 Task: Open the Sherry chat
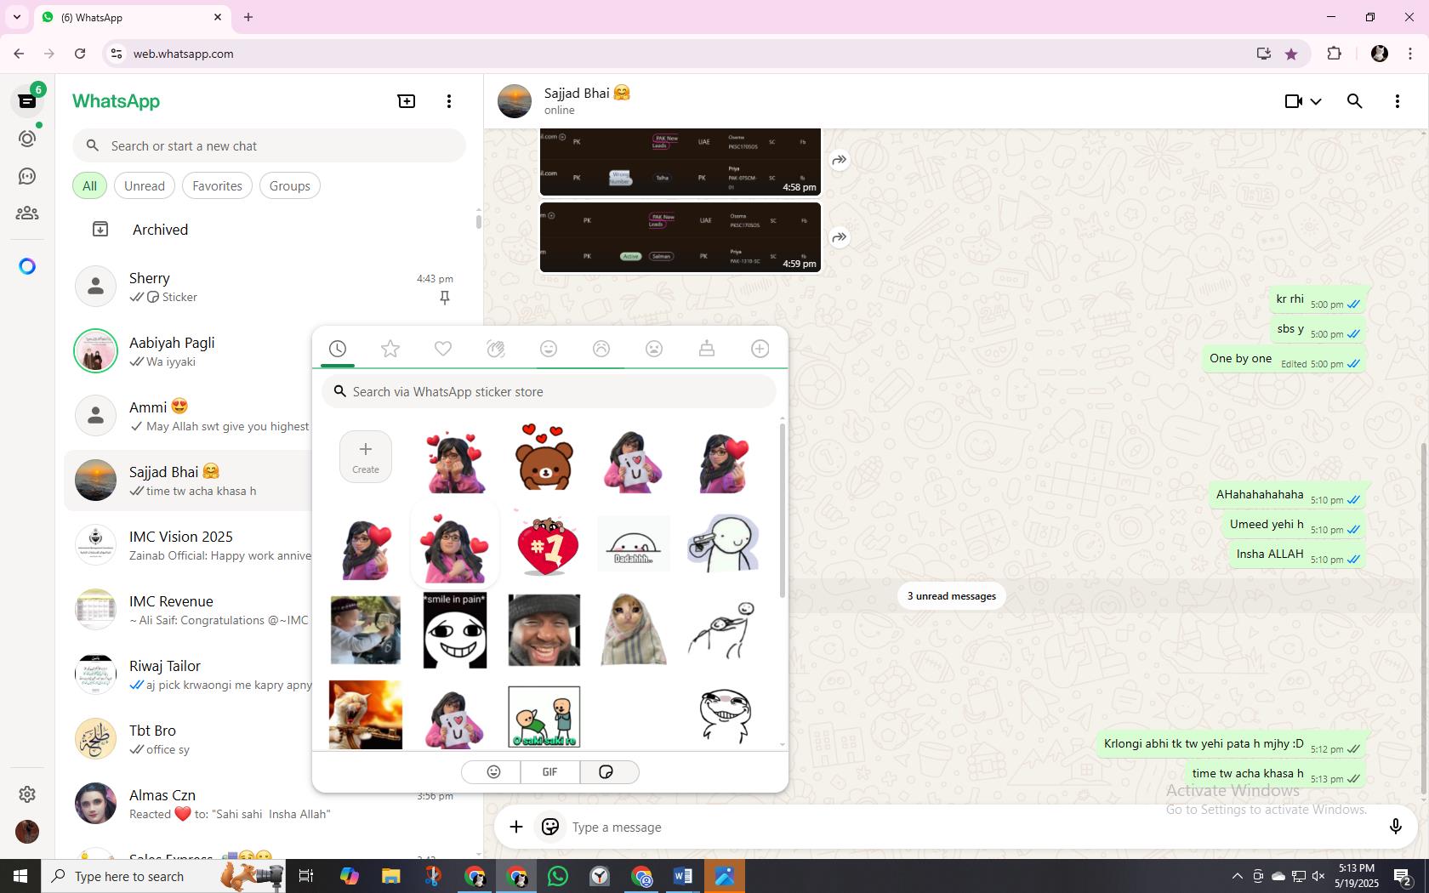pos(269,287)
